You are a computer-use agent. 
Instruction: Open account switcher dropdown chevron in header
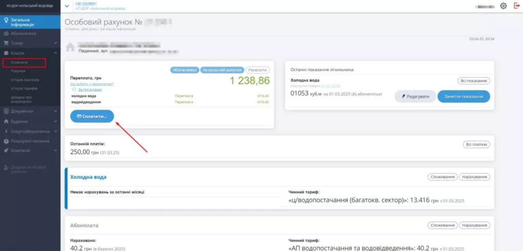coord(67,6)
